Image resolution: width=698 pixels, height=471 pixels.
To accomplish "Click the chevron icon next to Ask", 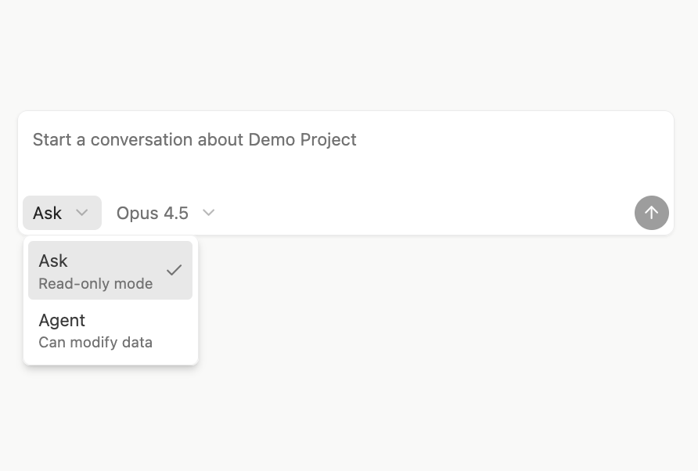I will 81,213.
